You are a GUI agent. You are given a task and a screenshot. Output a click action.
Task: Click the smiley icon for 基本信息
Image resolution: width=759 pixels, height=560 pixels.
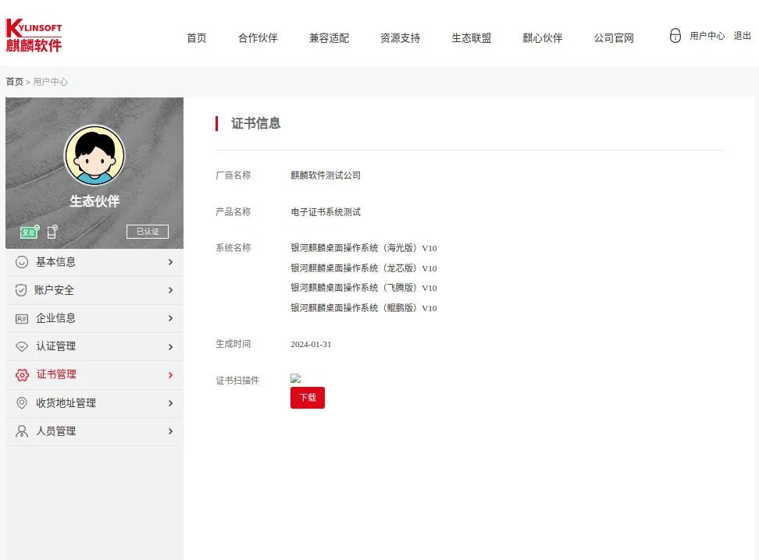point(22,262)
